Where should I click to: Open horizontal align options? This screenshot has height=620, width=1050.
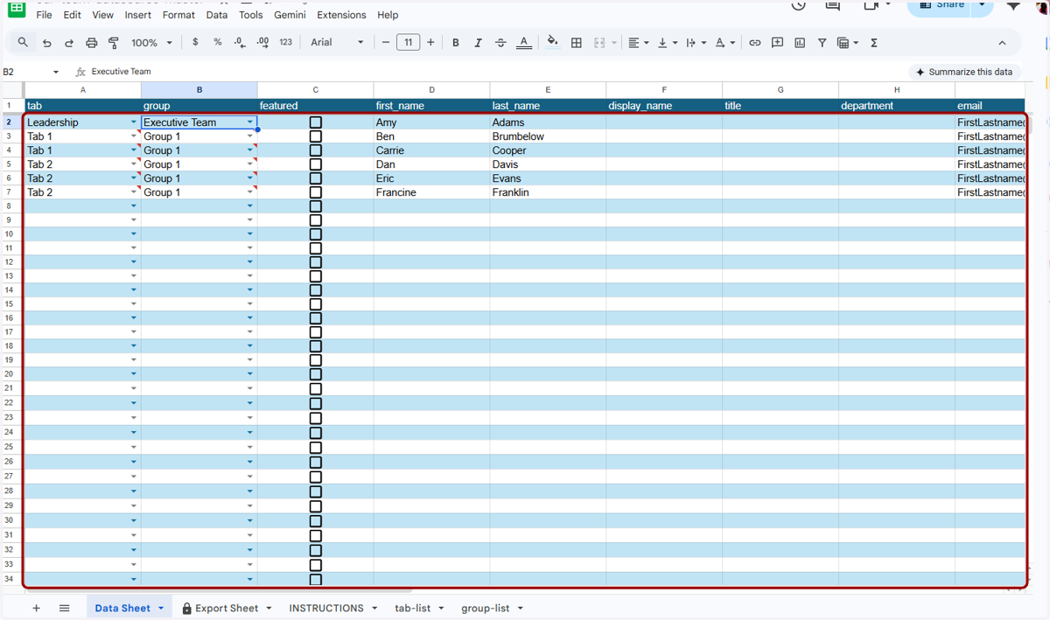click(x=639, y=42)
